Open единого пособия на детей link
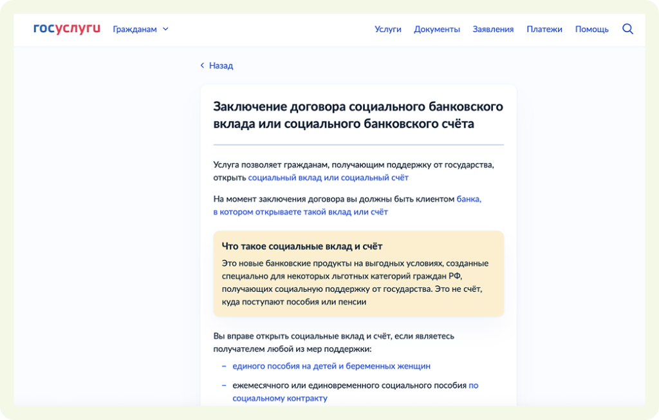This screenshot has width=659, height=420. click(x=331, y=366)
